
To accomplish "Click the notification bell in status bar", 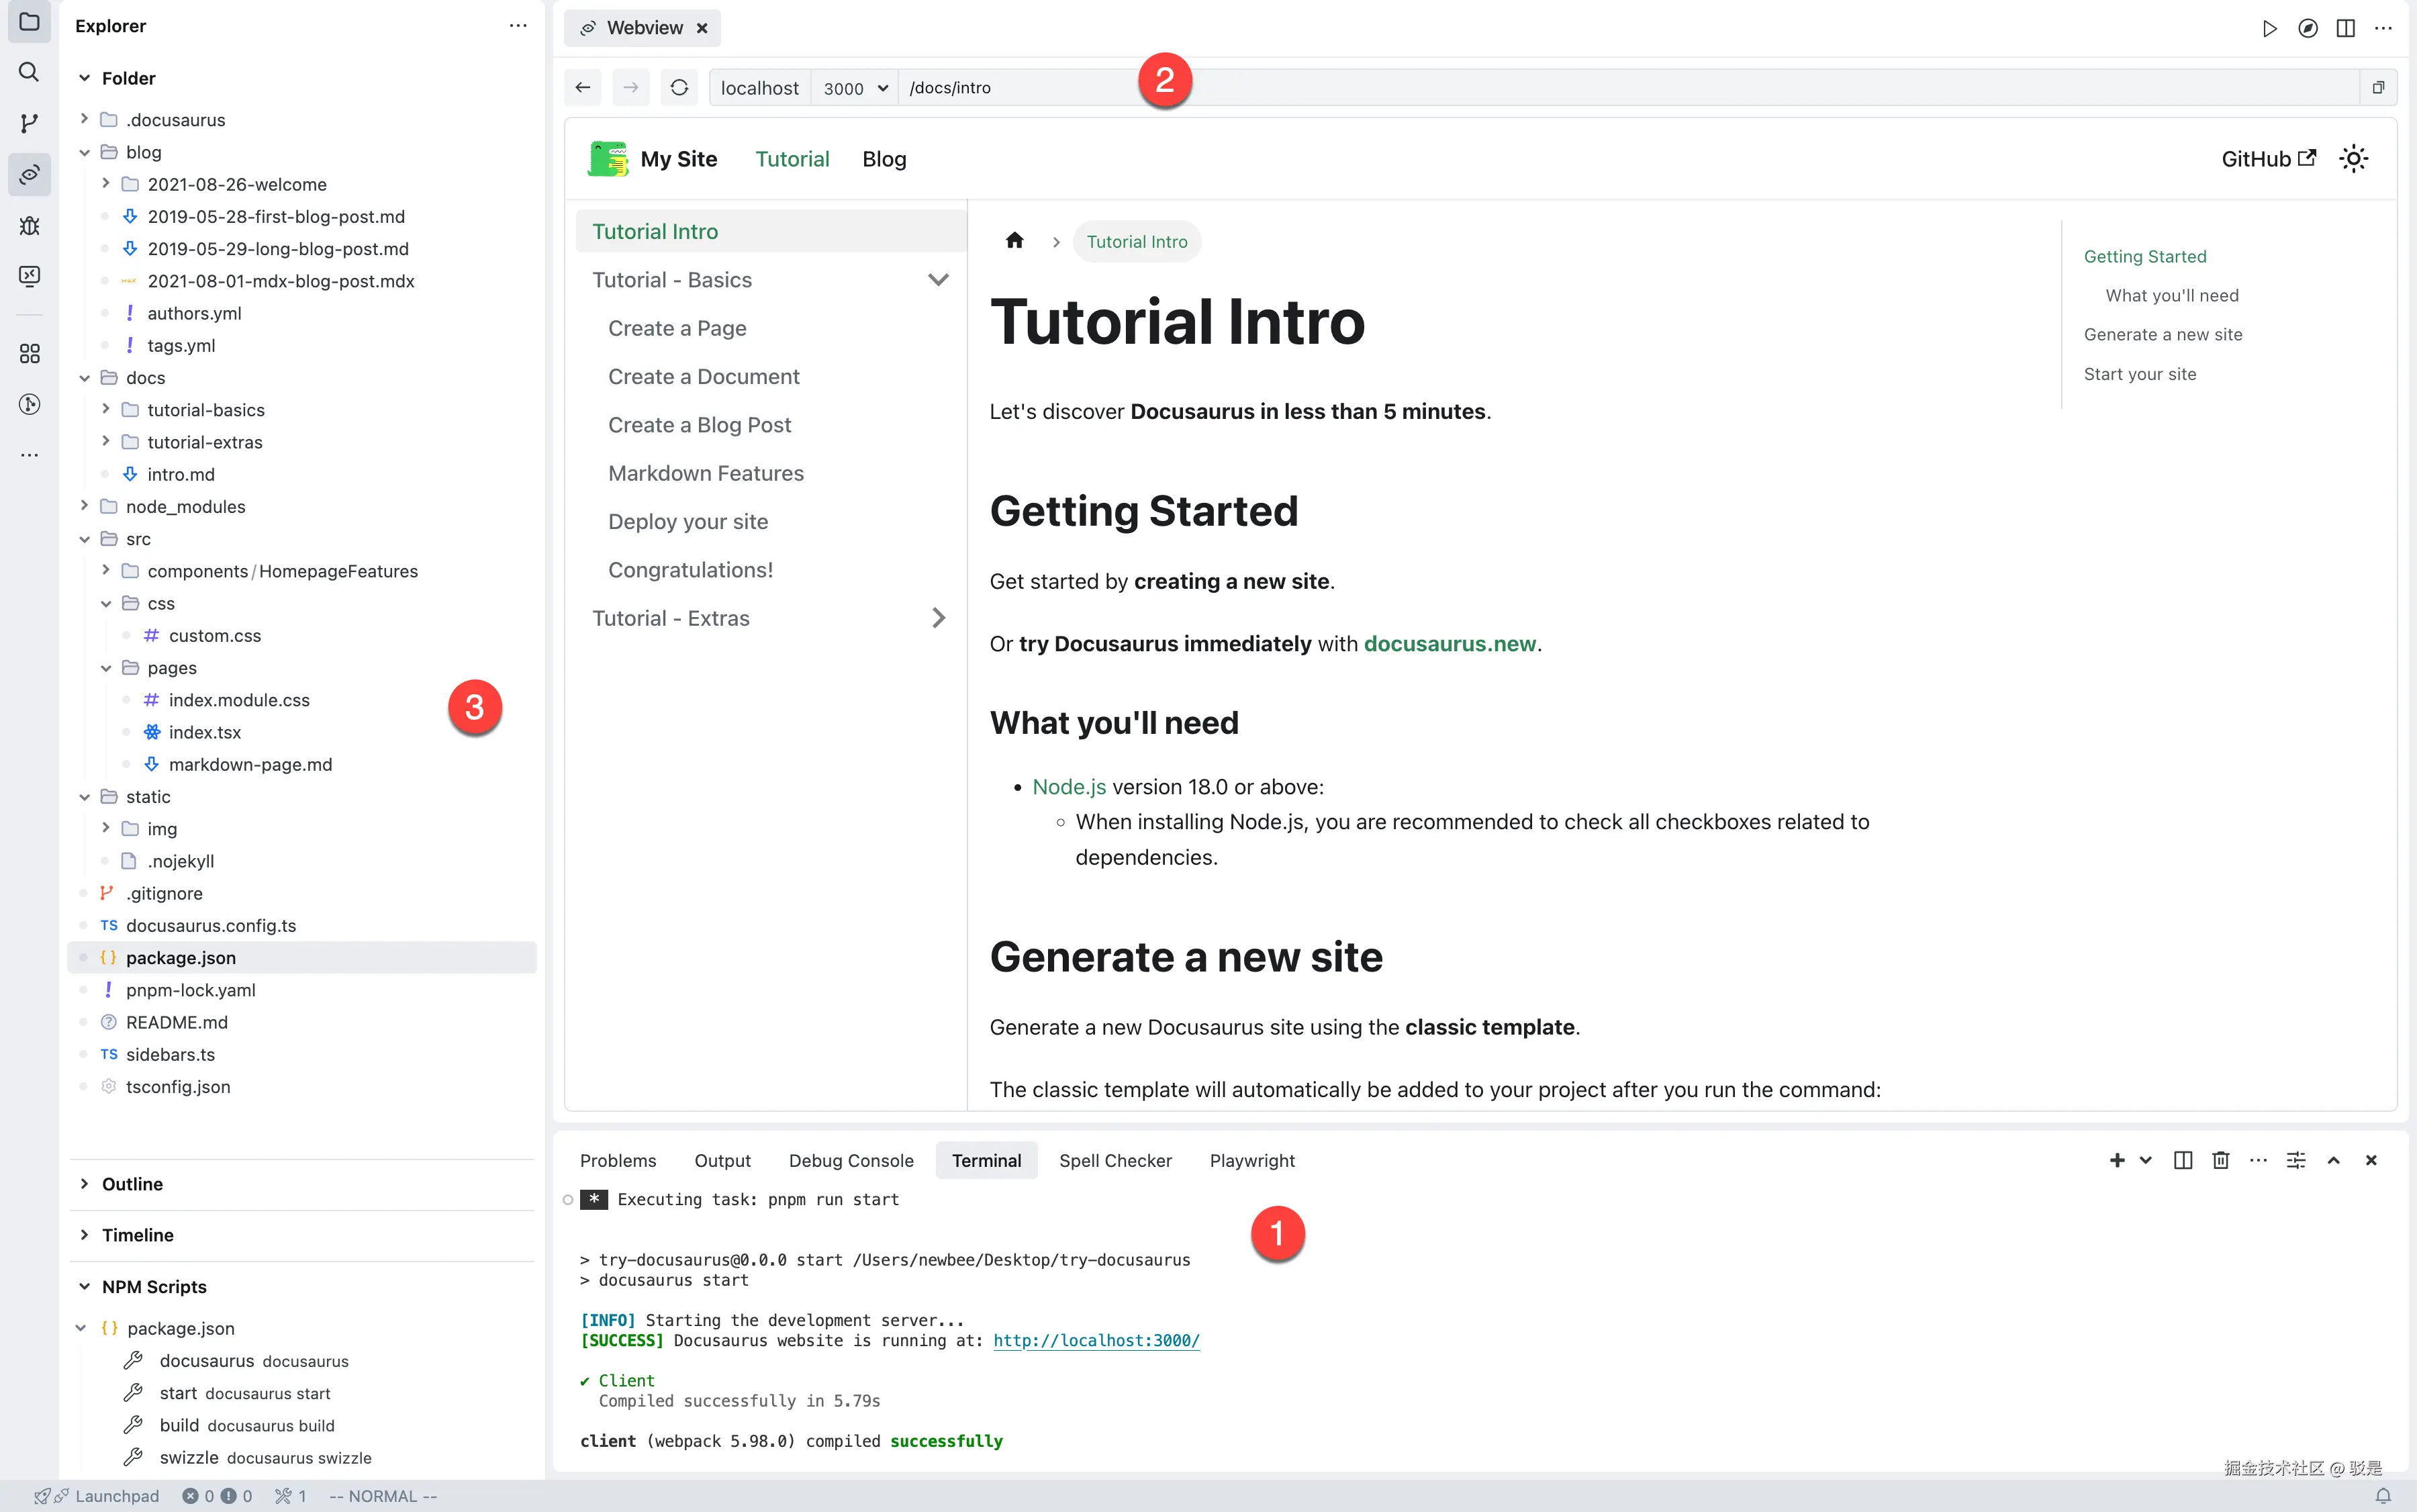I will coord(2383,1496).
